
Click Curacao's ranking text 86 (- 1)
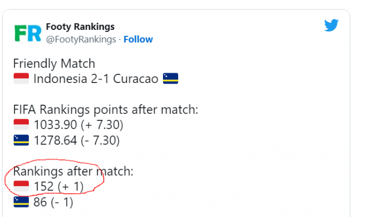click(x=53, y=203)
